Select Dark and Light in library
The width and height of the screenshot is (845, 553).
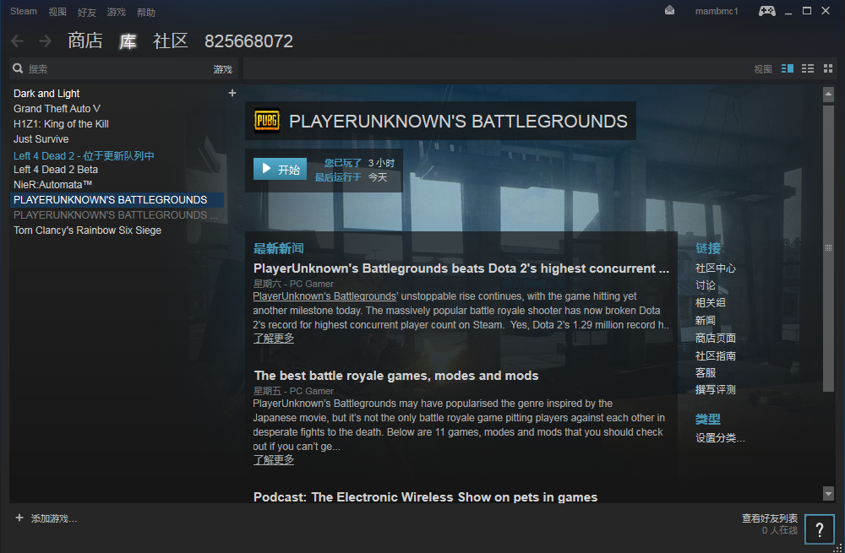(x=46, y=93)
